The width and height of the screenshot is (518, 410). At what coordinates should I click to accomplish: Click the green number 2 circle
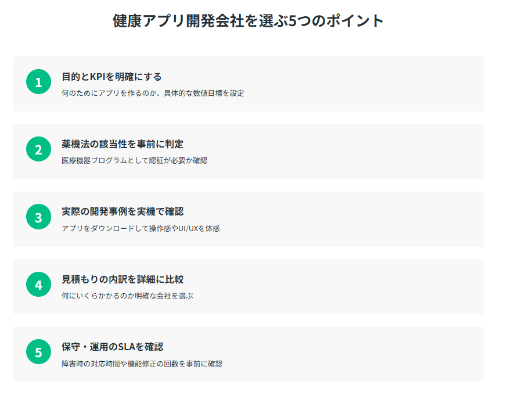[x=38, y=149]
